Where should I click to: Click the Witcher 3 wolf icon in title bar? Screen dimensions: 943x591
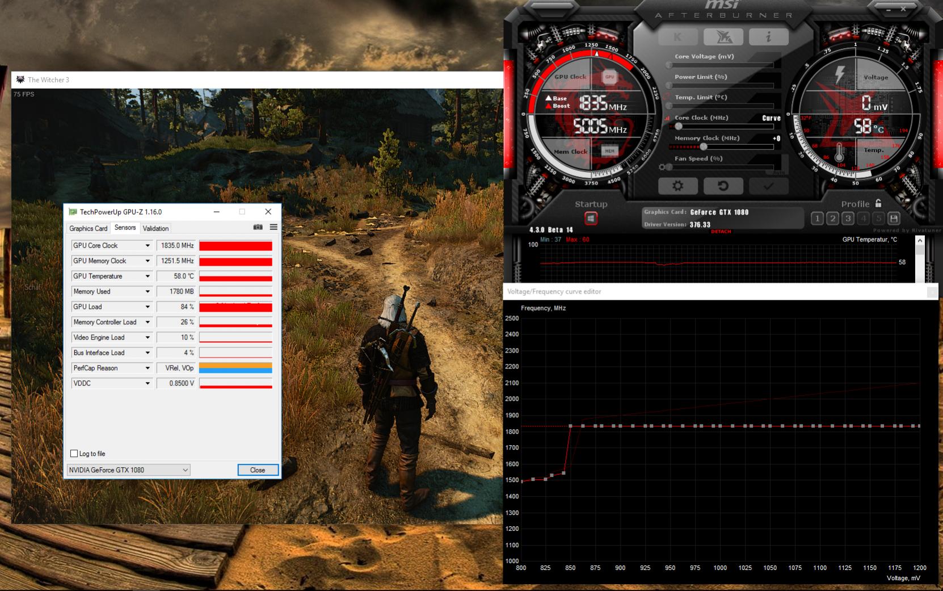point(20,79)
